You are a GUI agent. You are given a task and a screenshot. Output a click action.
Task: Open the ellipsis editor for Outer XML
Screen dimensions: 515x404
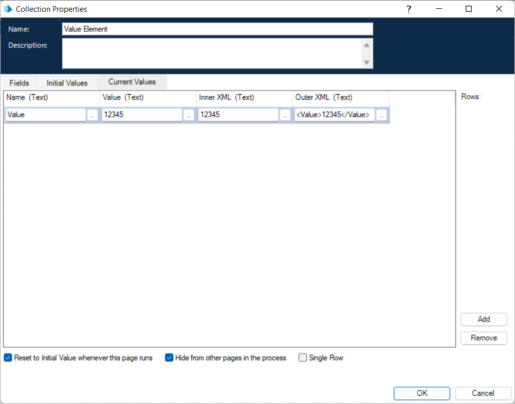[x=382, y=115]
